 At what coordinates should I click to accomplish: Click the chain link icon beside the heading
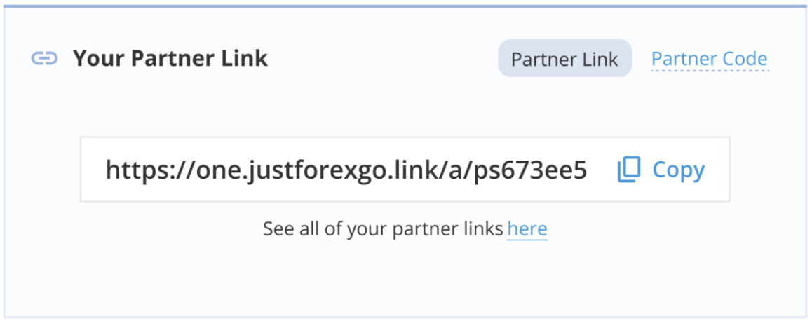click(44, 58)
